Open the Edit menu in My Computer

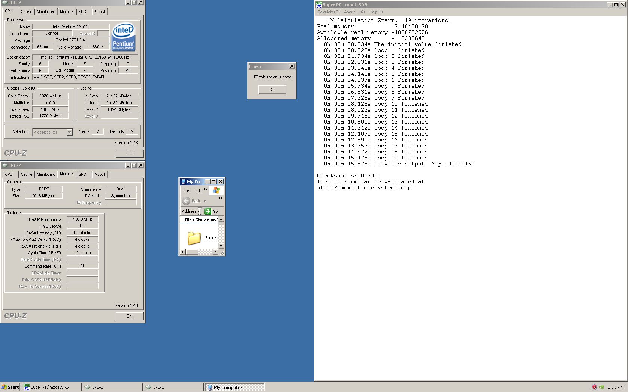click(198, 190)
